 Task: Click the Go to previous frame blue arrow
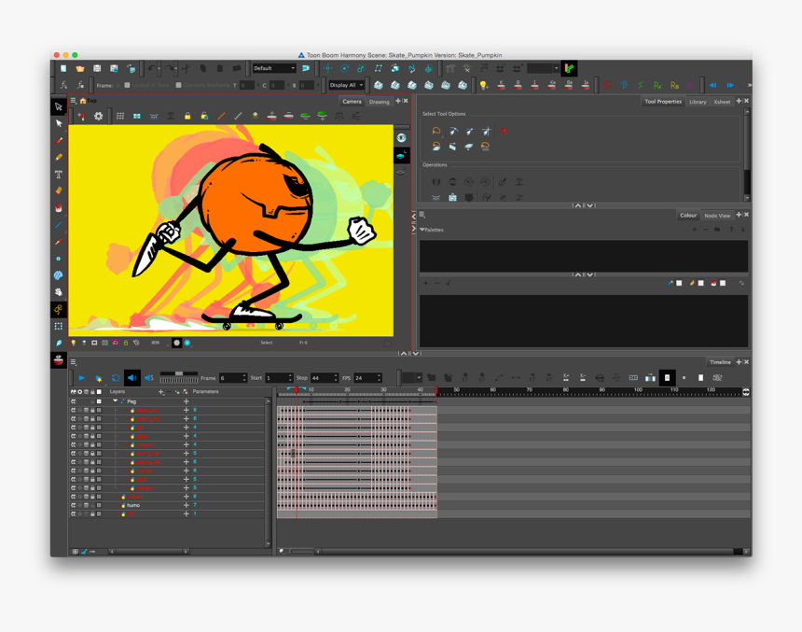click(712, 85)
